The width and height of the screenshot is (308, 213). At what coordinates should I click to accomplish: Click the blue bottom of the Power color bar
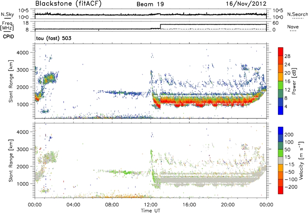click(x=281, y=110)
